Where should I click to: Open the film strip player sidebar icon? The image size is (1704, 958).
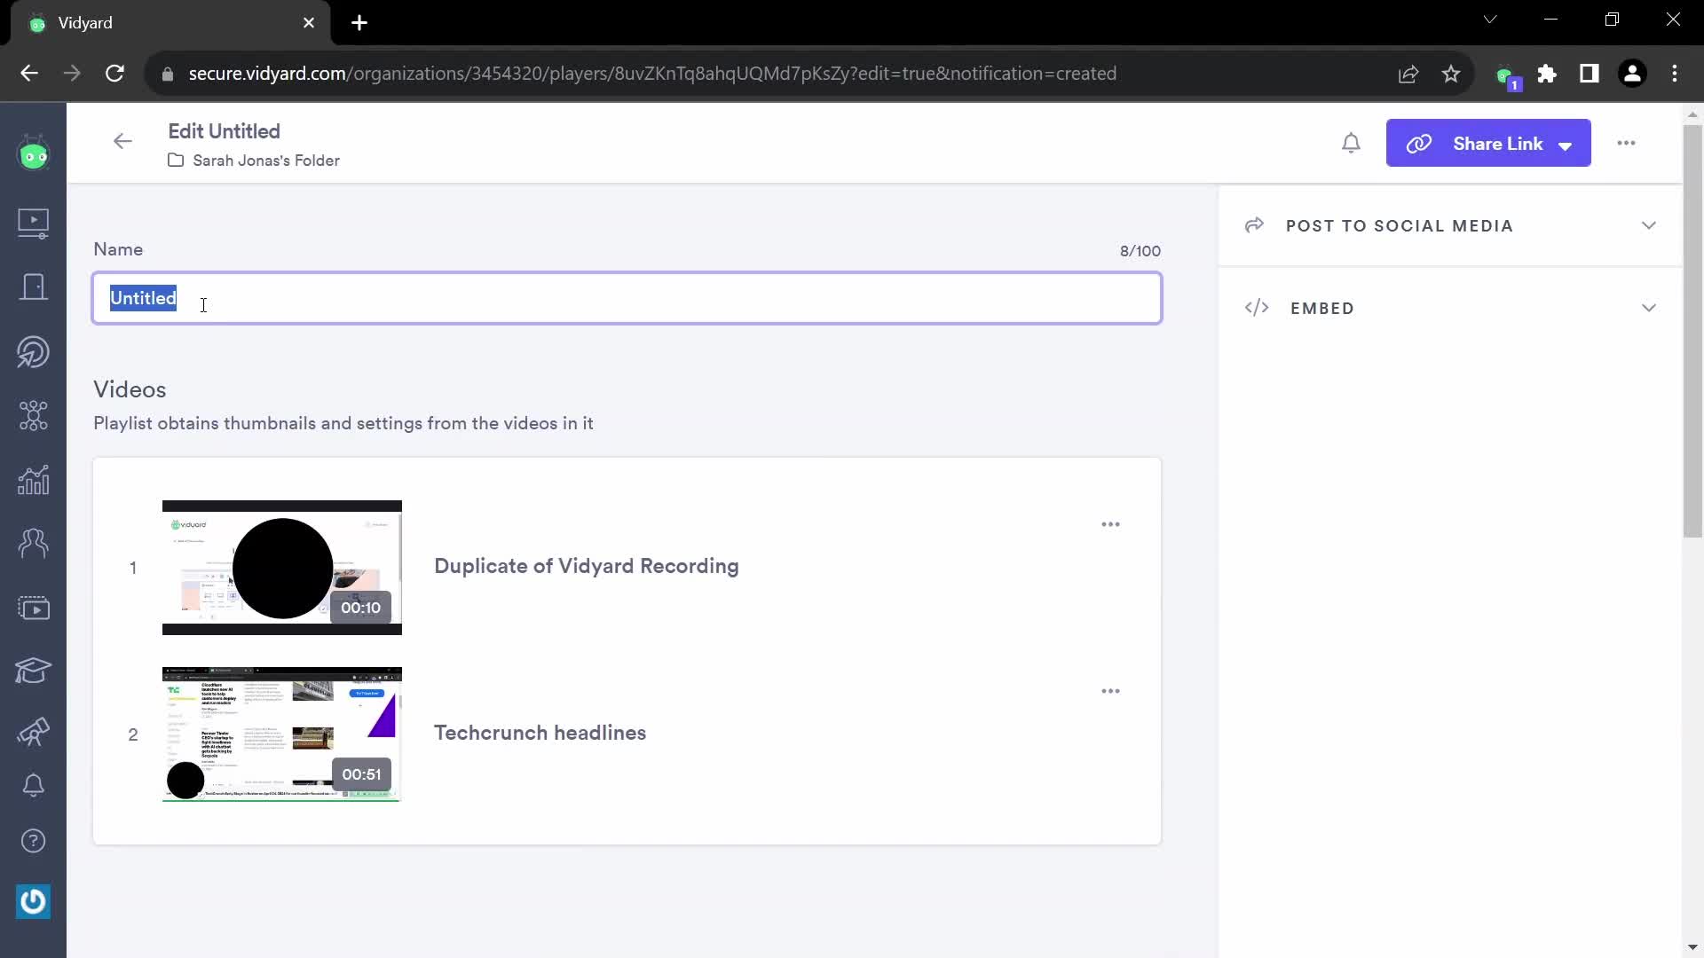pyautogui.click(x=34, y=608)
